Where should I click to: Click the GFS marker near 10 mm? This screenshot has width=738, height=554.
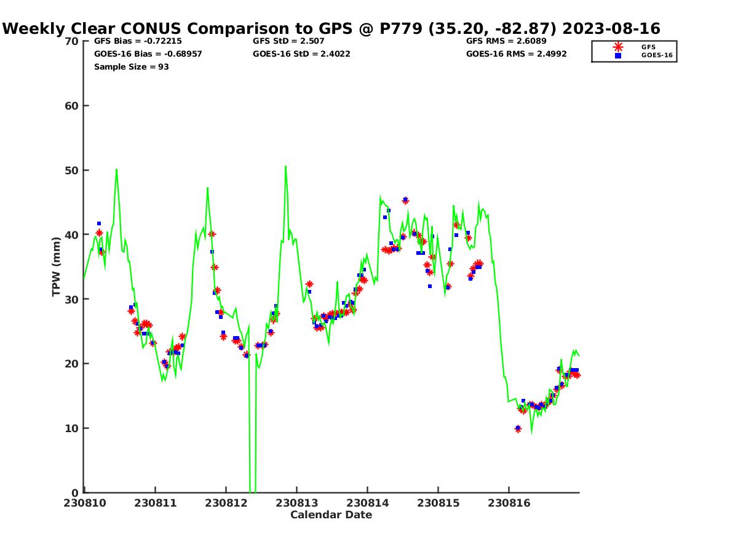[518, 429]
